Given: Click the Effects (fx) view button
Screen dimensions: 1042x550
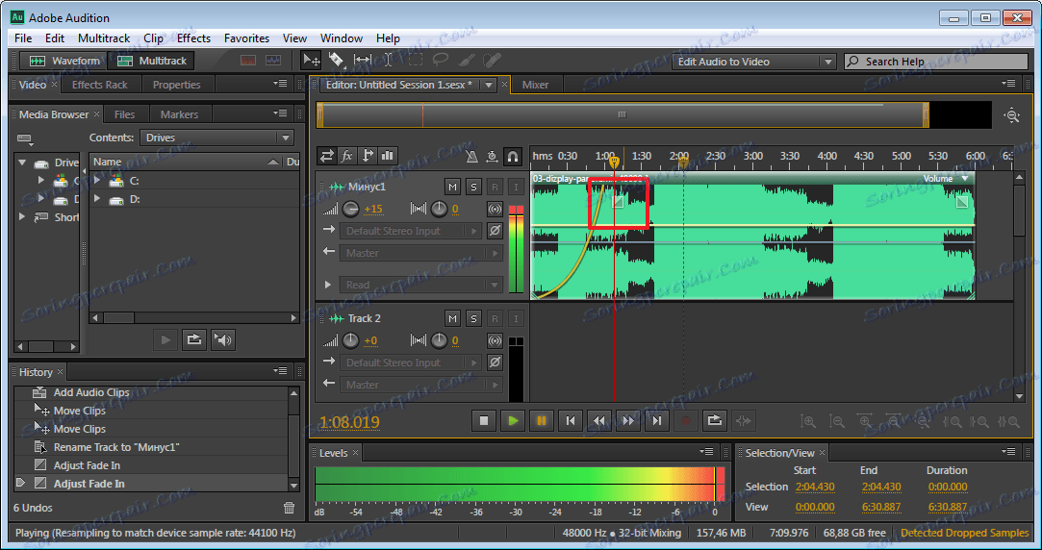Looking at the screenshot, I should tap(347, 156).
